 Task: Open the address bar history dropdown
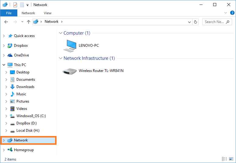(189, 22)
